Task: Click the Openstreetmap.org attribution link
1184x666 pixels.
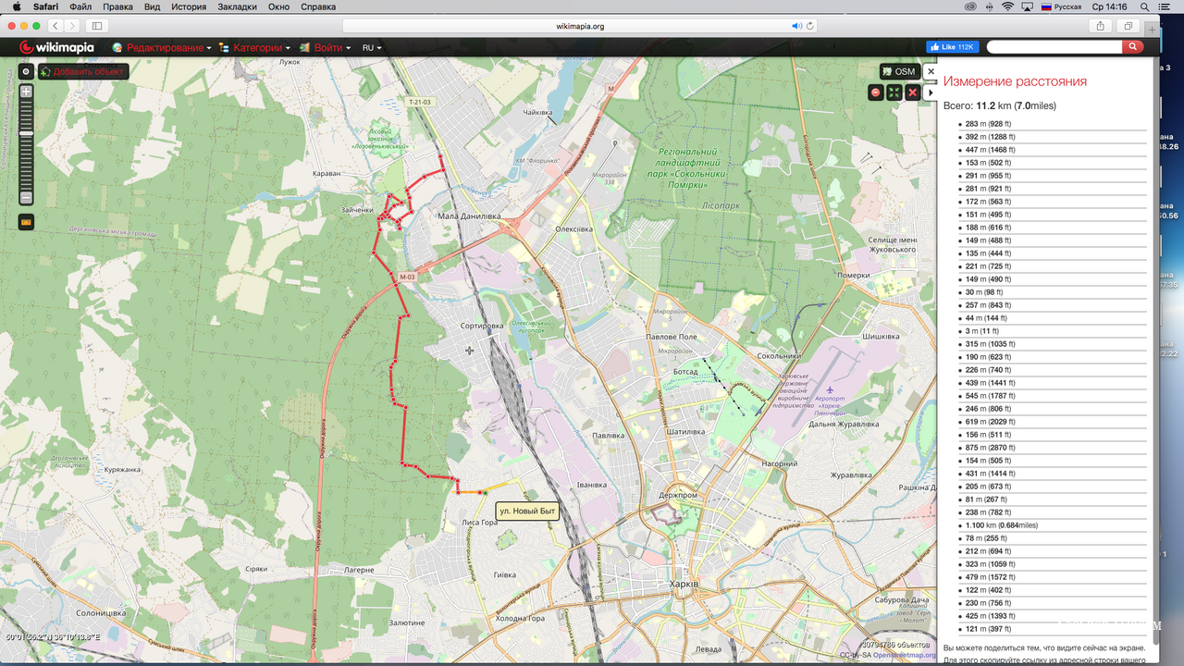Action: click(x=904, y=656)
